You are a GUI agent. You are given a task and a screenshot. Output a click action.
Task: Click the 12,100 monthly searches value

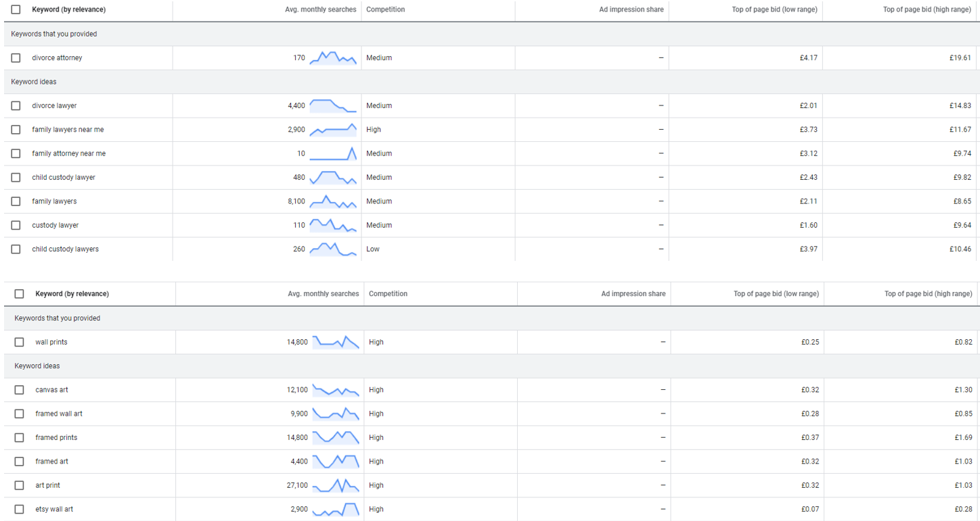[x=297, y=390]
